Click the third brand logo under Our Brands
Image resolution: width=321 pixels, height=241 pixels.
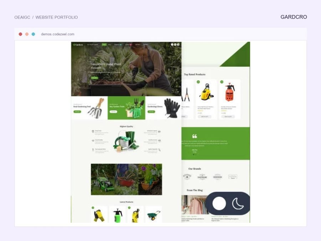218,177
